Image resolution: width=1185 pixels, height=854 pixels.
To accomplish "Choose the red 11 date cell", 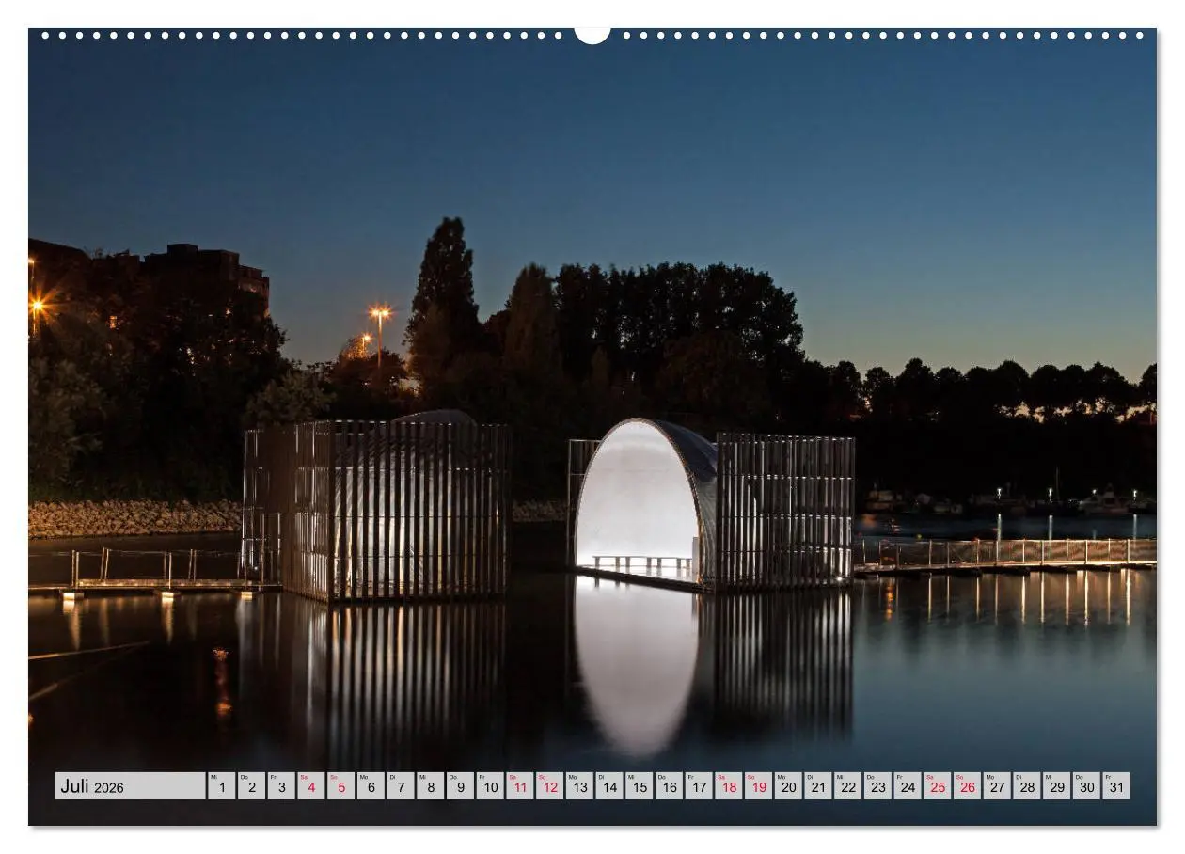I will pos(519,786).
